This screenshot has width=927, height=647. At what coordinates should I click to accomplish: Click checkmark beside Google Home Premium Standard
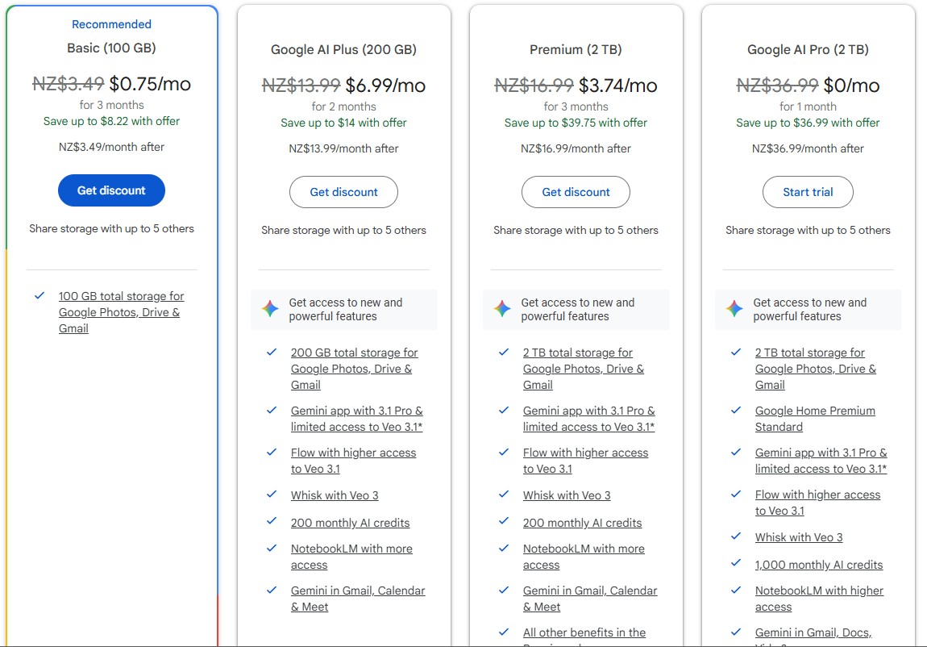[736, 411]
